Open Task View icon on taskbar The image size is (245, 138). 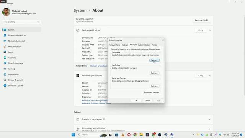(110, 135)
